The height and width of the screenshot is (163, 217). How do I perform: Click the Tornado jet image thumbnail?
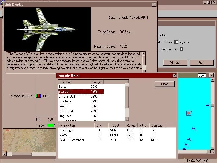47,29
